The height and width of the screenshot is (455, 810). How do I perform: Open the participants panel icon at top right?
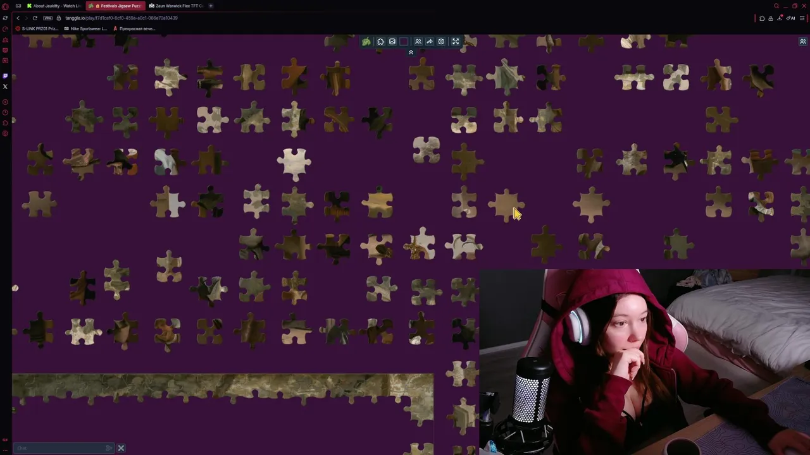pyautogui.click(x=803, y=42)
